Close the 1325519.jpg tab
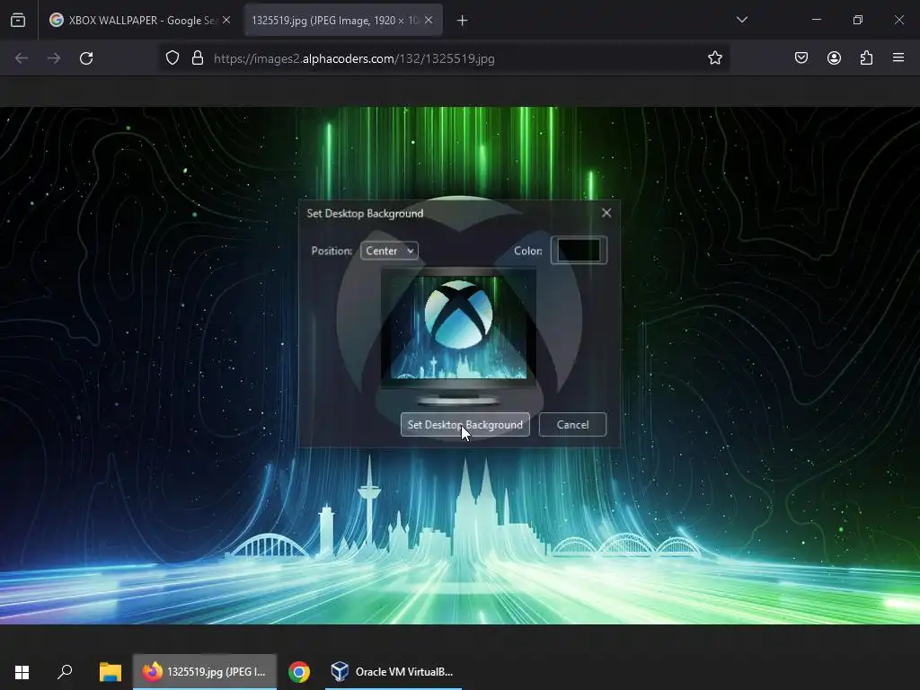920x690 pixels. 429,20
